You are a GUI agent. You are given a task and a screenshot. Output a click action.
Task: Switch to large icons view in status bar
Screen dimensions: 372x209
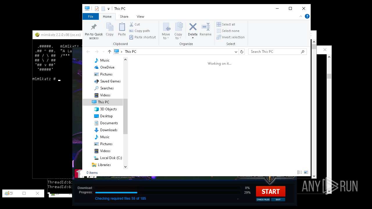(x=306, y=172)
